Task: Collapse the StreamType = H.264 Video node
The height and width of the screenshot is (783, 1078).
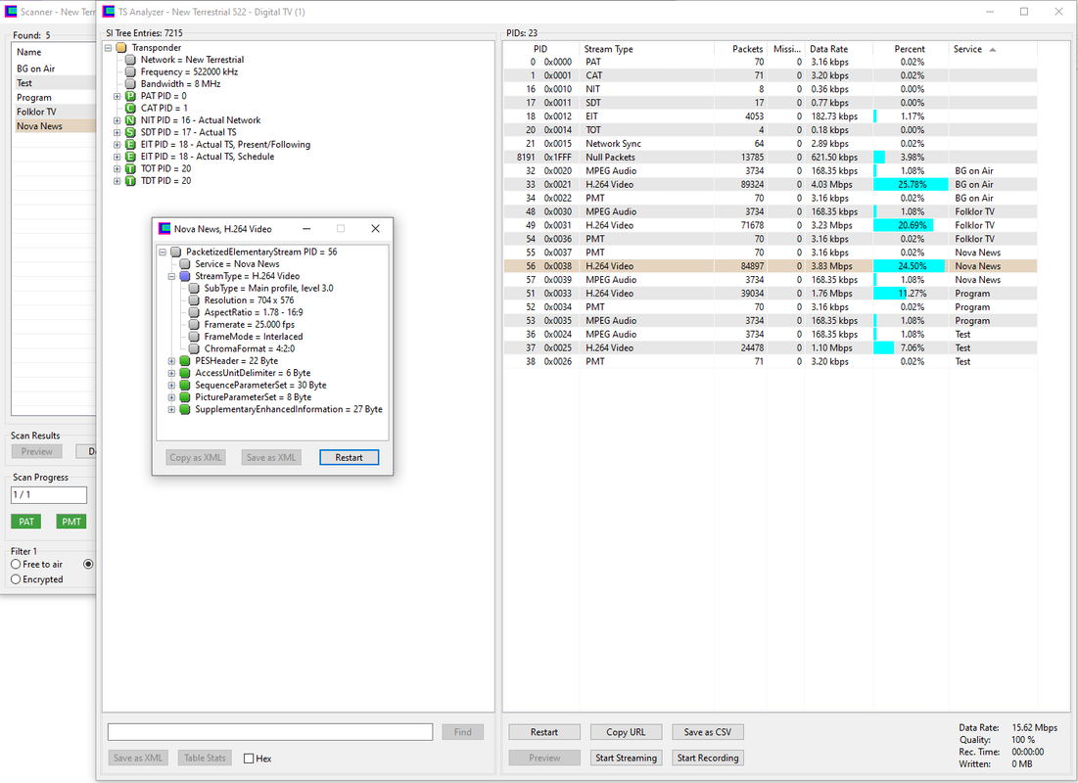Action: (x=171, y=276)
